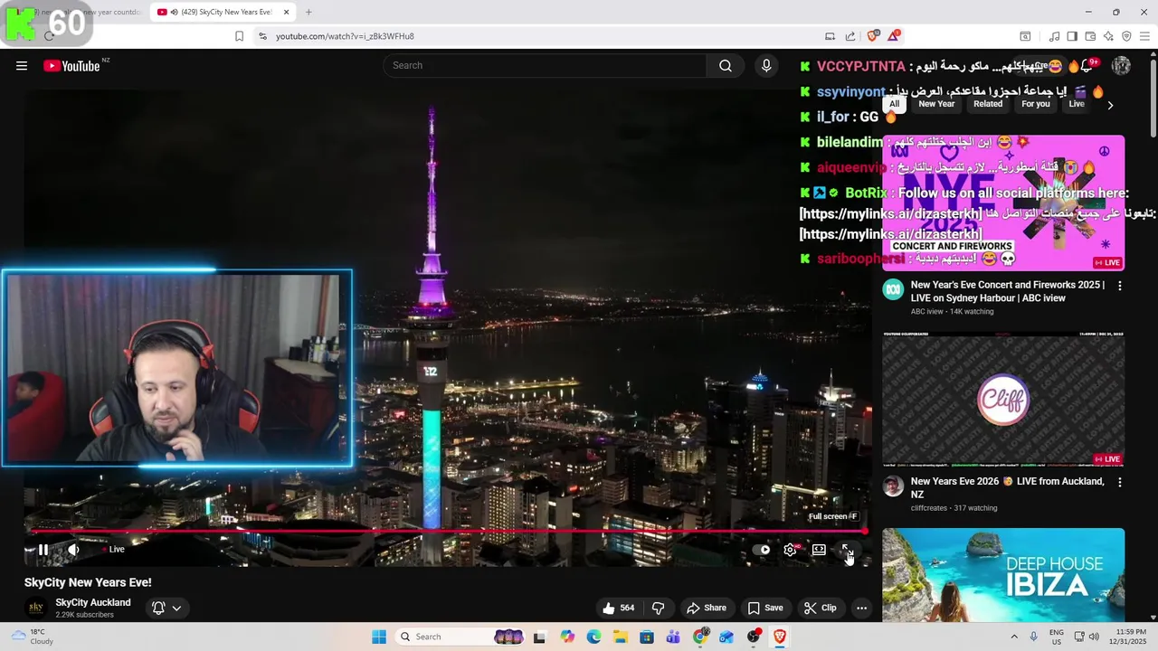Enter full screen mode
Screen dimensions: 1158x651
[x=848, y=549]
